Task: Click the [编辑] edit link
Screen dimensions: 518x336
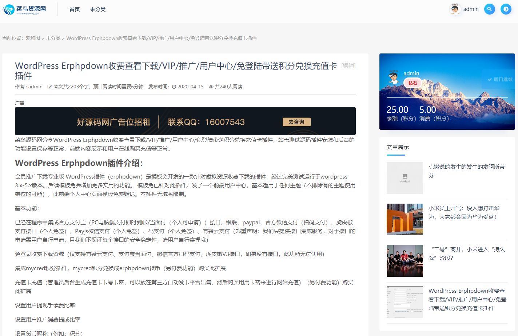Action: click(x=348, y=65)
